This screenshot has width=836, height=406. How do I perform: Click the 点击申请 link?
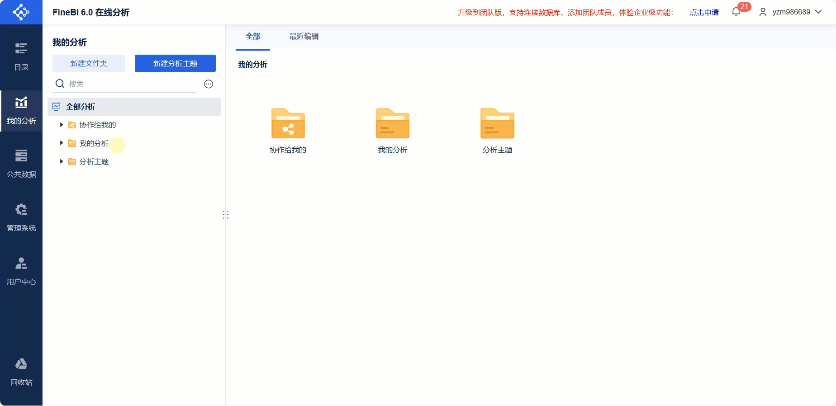coord(704,13)
